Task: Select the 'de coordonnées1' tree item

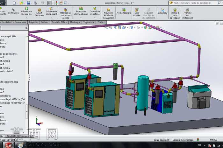Action: (9, 82)
